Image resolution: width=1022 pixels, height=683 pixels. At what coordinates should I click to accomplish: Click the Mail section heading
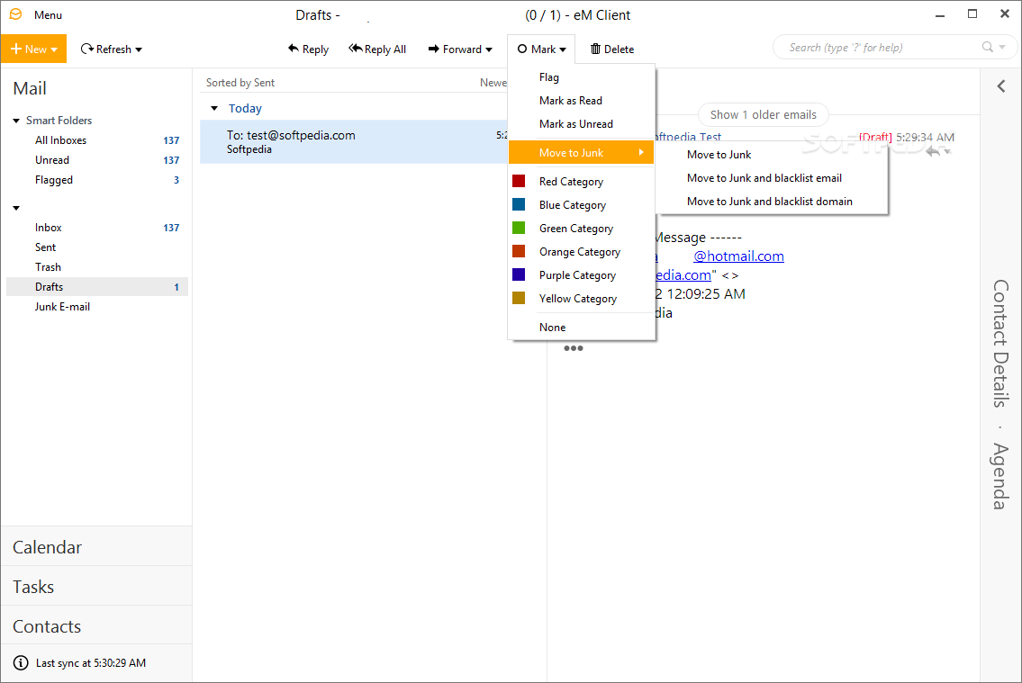(30, 88)
